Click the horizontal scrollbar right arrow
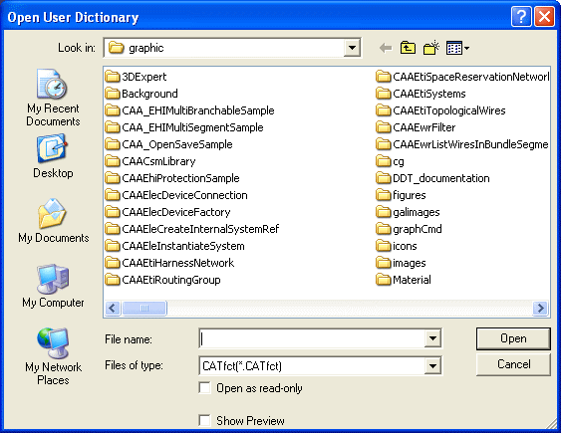Screen dimensions: 561x433 coord(540,308)
